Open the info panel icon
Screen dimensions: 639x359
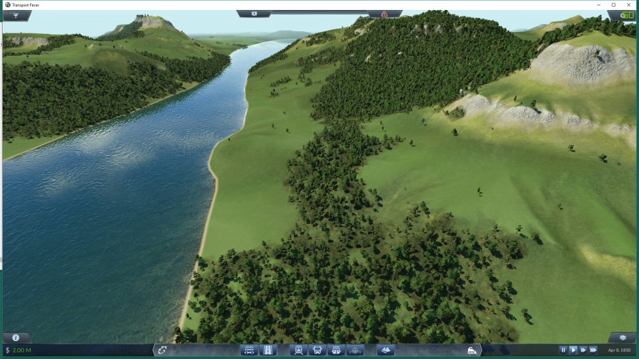[15, 338]
